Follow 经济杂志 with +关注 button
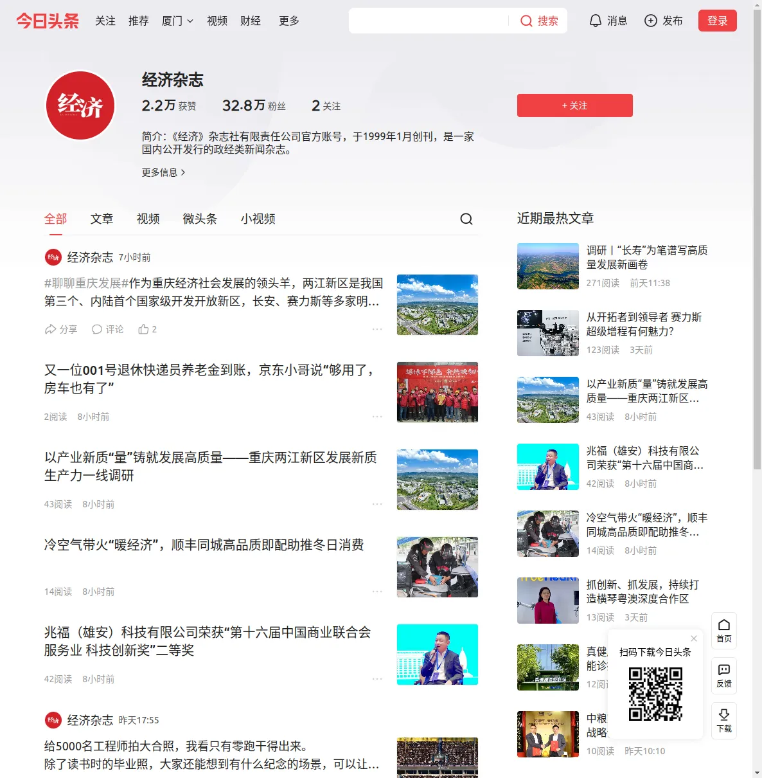Image resolution: width=762 pixels, height=778 pixels. point(575,105)
